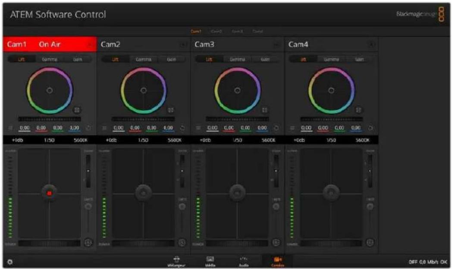Trigger Cam4 auto focus button

(370, 243)
